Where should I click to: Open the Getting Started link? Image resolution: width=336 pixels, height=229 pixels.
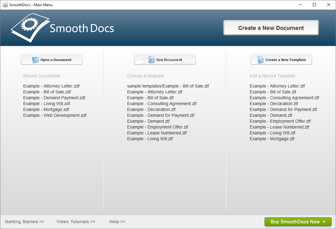pos(25,222)
